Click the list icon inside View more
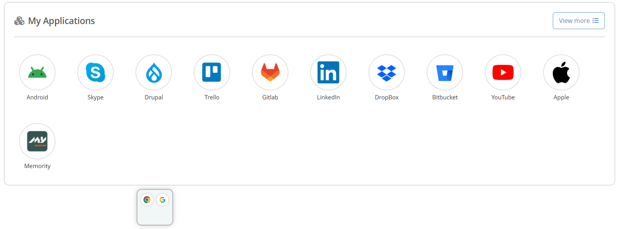Screen dimensions: 618x229 (x=595, y=21)
